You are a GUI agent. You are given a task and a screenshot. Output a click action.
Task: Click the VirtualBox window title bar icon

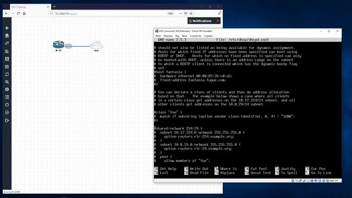click(157, 31)
